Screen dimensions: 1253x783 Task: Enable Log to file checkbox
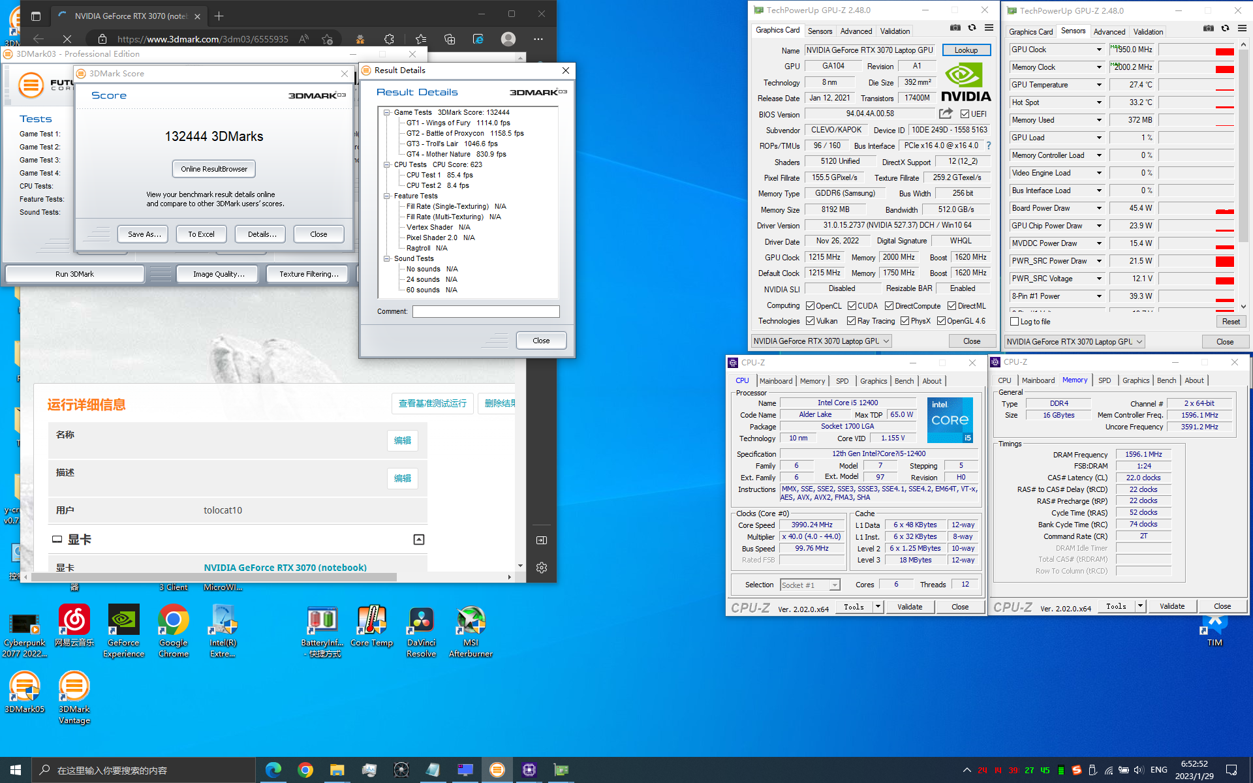pos(1014,322)
